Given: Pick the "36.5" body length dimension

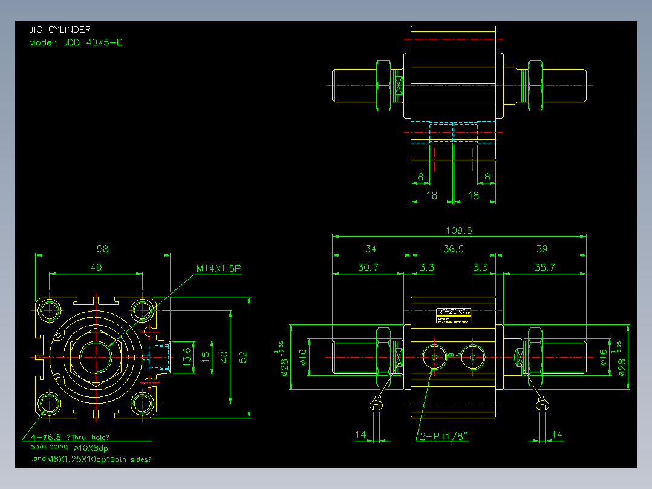Looking at the screenshot, I should tap(453, 249).
